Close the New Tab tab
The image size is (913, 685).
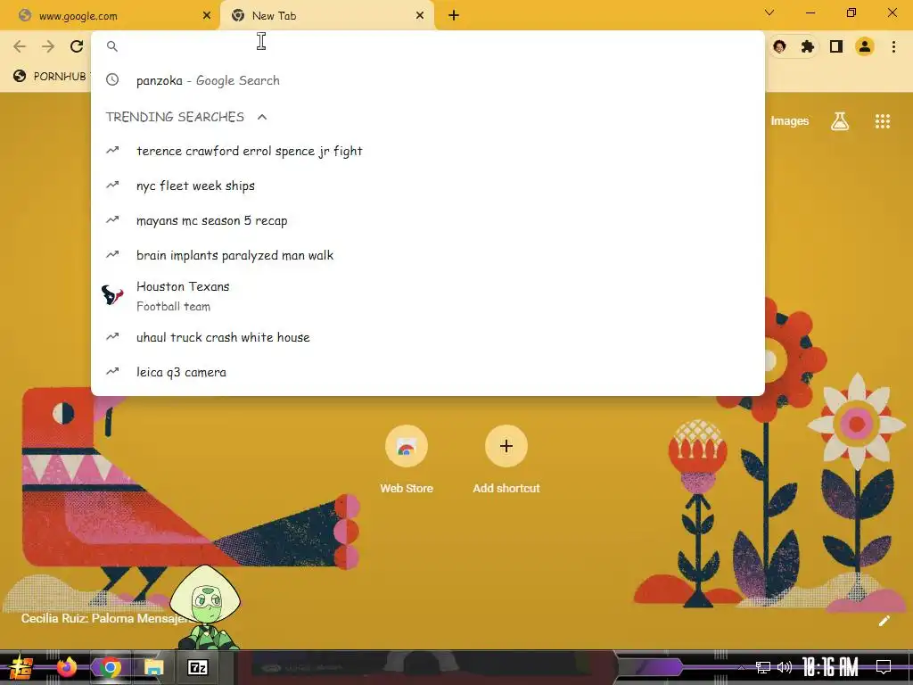420,16
